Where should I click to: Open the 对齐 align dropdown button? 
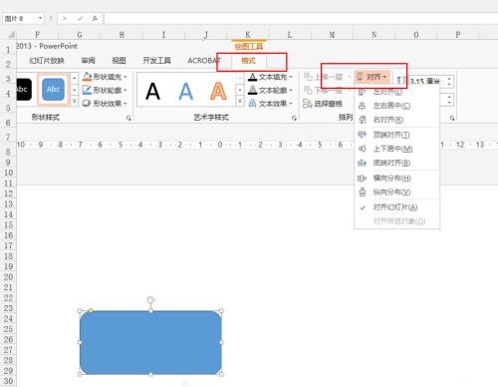click(373, 77)
